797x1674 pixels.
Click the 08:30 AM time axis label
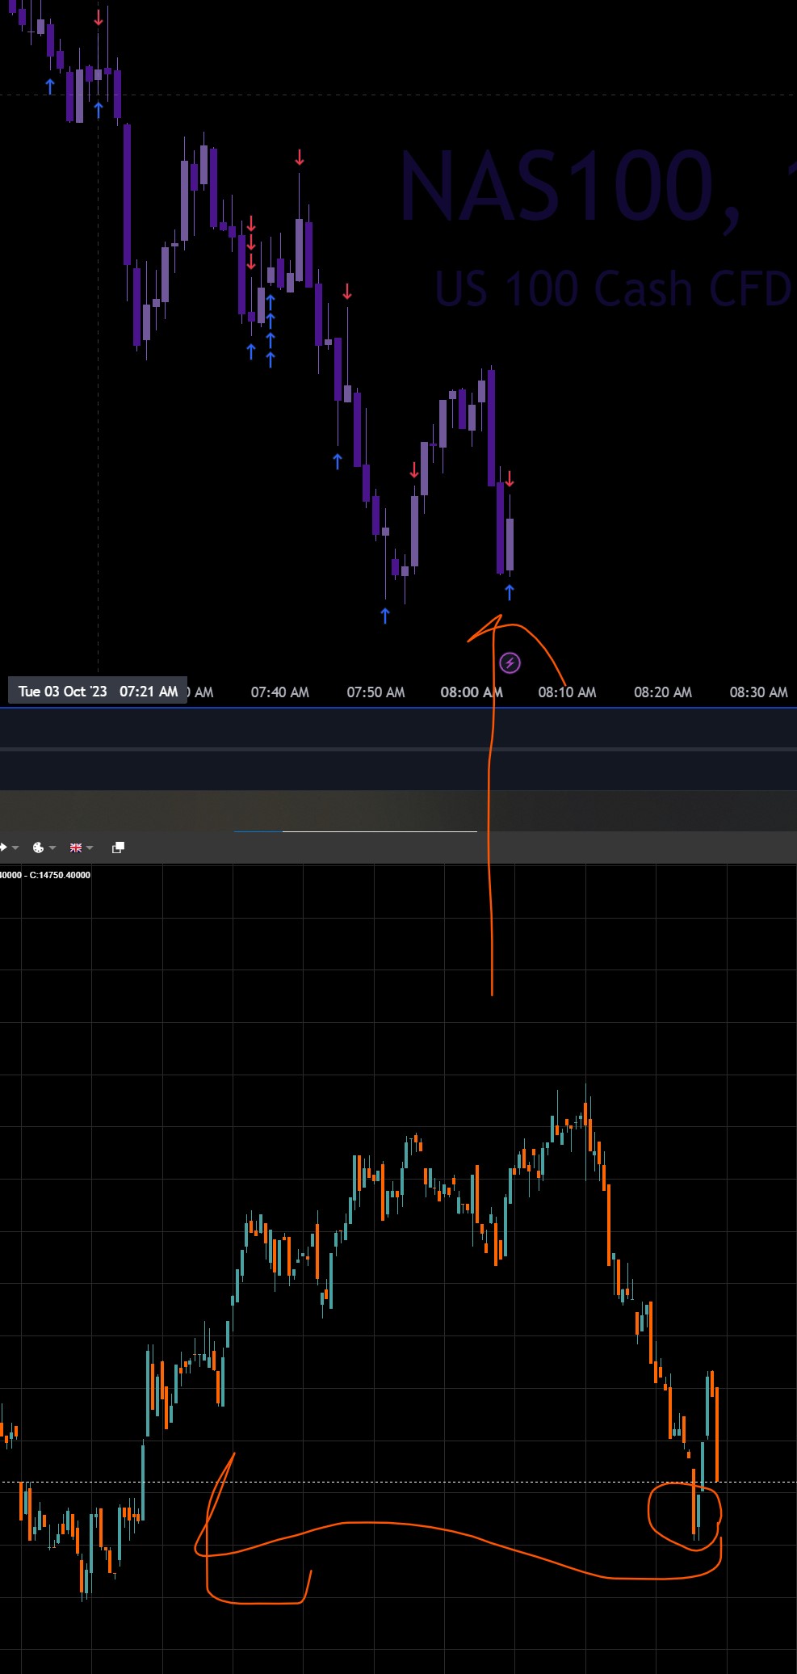(758, 692)
